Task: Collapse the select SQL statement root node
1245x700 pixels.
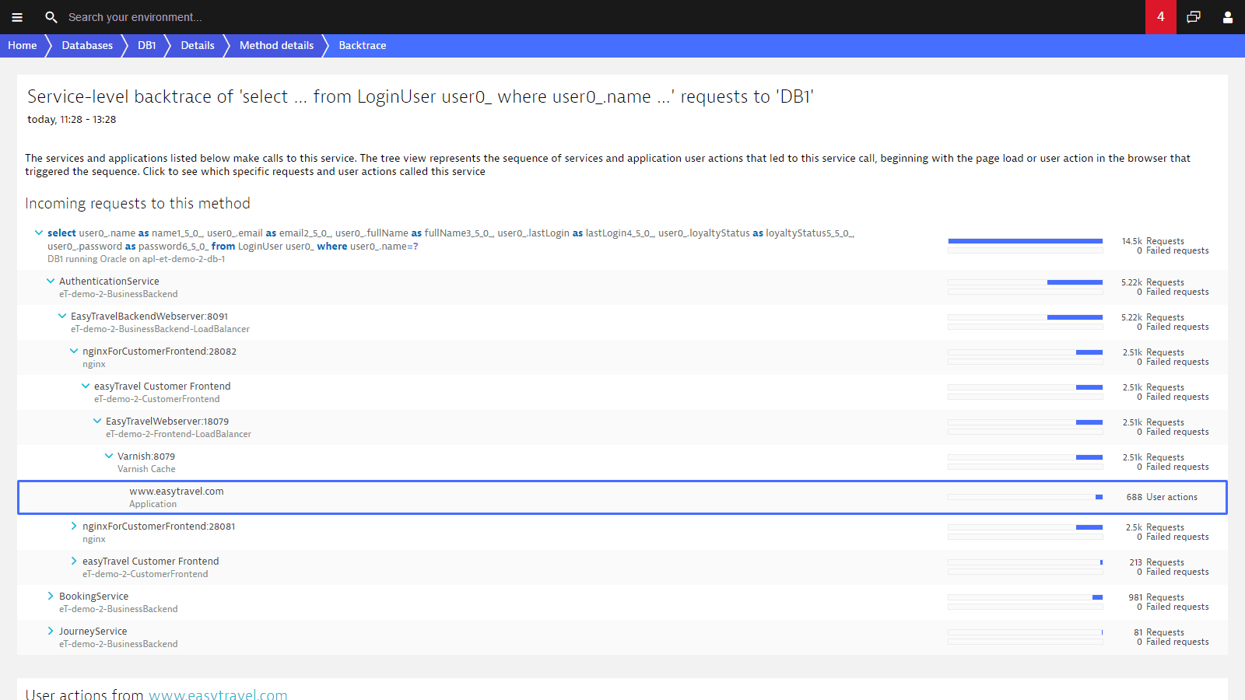Action: click(39, 233)
